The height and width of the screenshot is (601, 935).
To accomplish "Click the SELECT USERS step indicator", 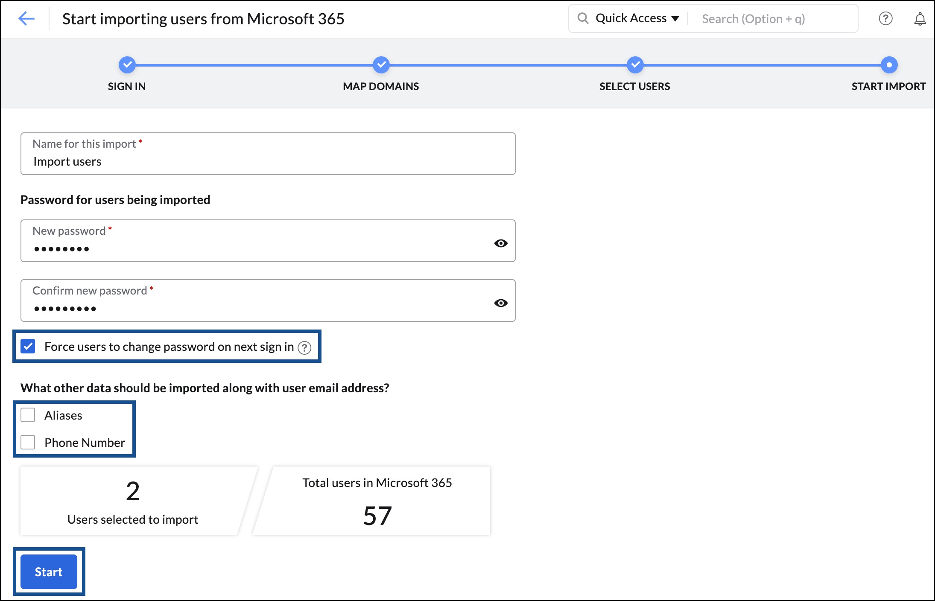I will coord(634,64).
